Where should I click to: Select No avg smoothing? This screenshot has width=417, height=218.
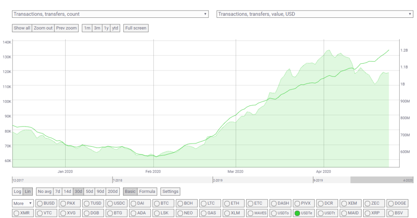(x=45, y=191)
